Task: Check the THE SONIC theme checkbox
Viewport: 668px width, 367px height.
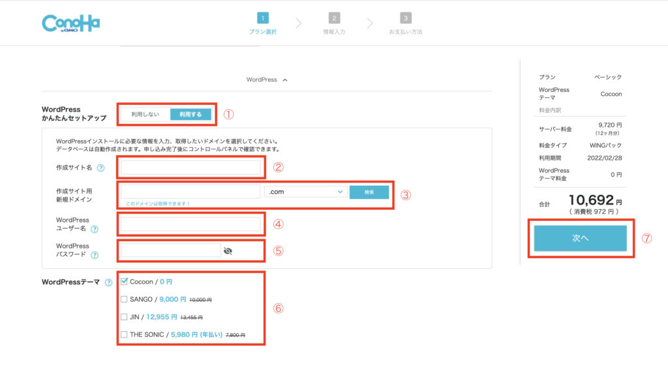Action: click(124, 334)
